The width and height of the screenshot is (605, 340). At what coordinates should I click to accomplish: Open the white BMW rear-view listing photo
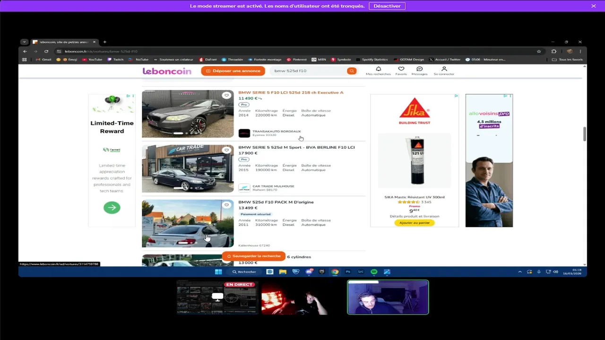coord(188,223)
